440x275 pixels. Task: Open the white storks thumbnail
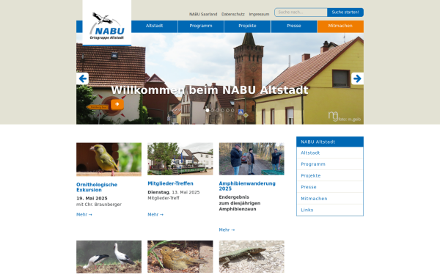(109, 257)
